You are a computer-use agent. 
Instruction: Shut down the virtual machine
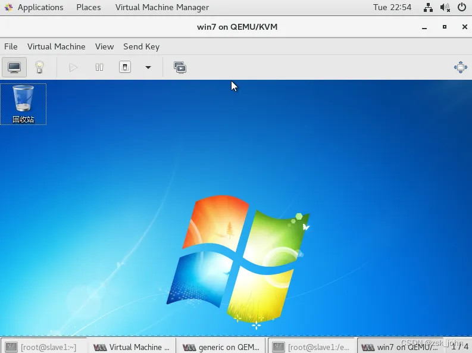pos(125,67)
